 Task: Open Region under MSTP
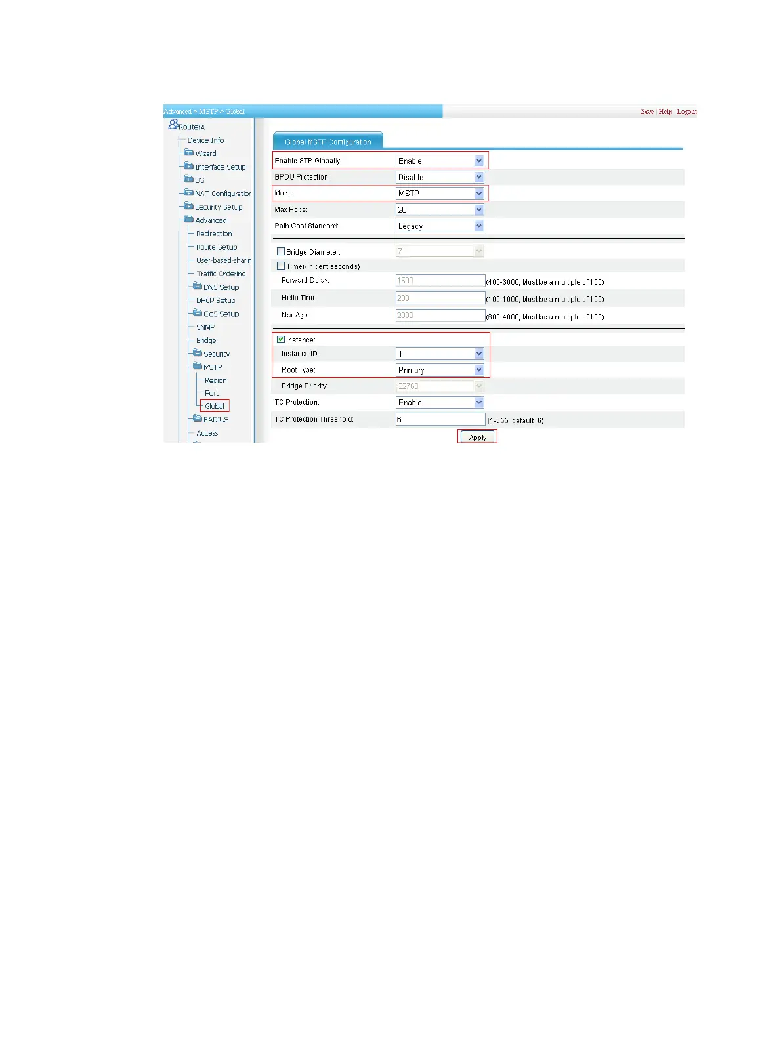click(x=215, y=380)
